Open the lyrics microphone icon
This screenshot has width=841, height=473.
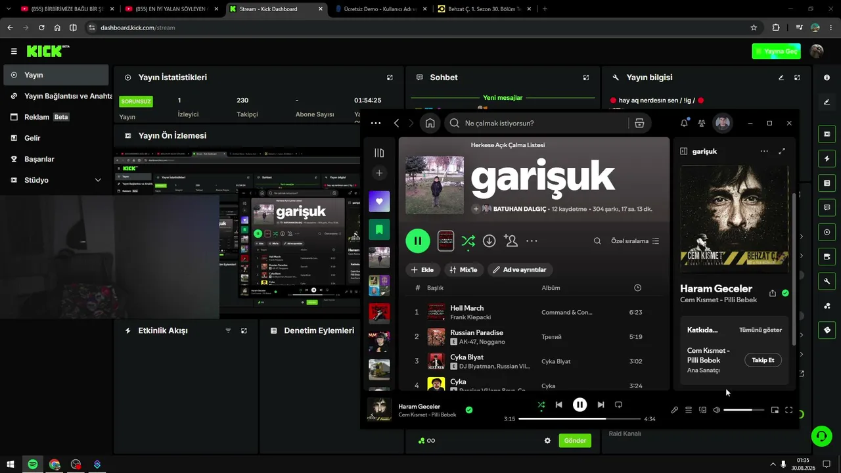pyautogui.click(x=674, y=410)
